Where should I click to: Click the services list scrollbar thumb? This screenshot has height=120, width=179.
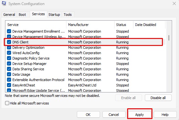[169, 38]
